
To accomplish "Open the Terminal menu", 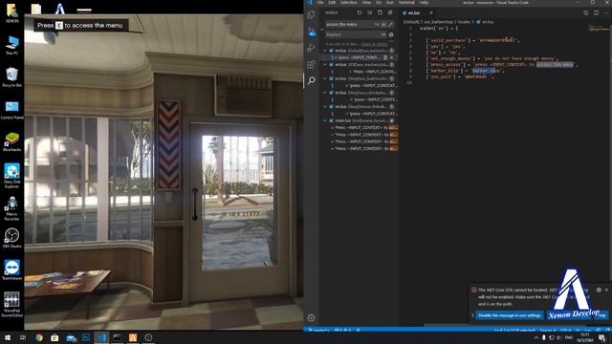I will [x=406, y=2].
